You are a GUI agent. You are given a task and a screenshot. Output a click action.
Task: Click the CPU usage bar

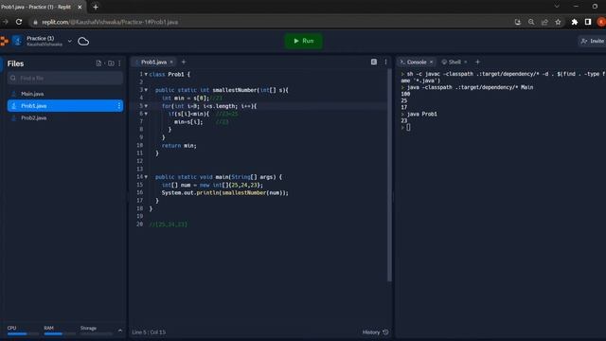pos(23,333)
